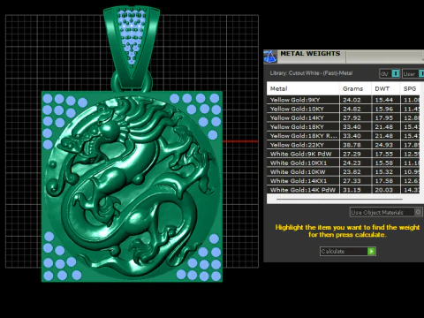The image size is (424, 318).
Task: Click the 27.92 grams cell
Action: (x=355, y=117)
